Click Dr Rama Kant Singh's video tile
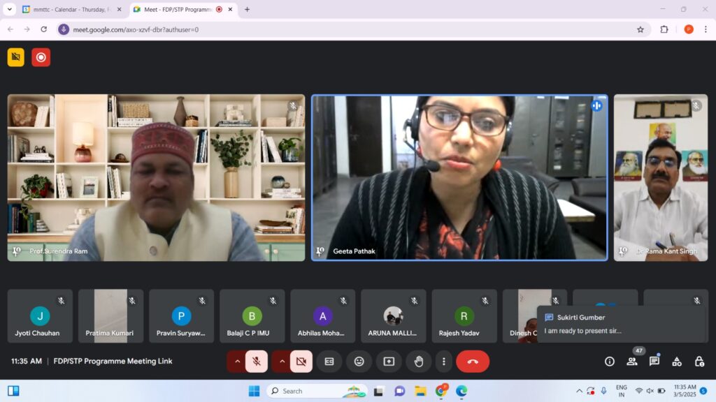 [661, 178]
